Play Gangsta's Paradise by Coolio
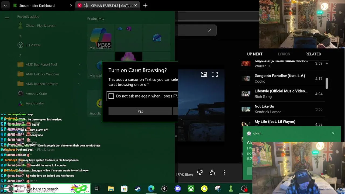This screenshot has height=194, width=345. coord(283,78)
